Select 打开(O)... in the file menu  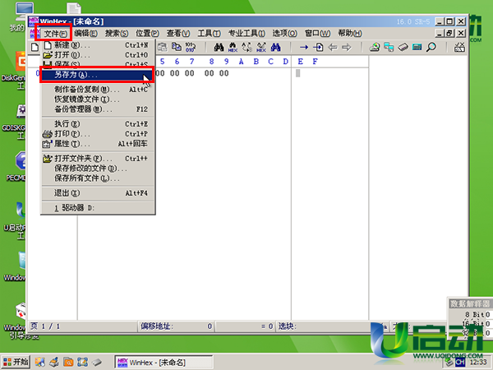coord(98,55)
